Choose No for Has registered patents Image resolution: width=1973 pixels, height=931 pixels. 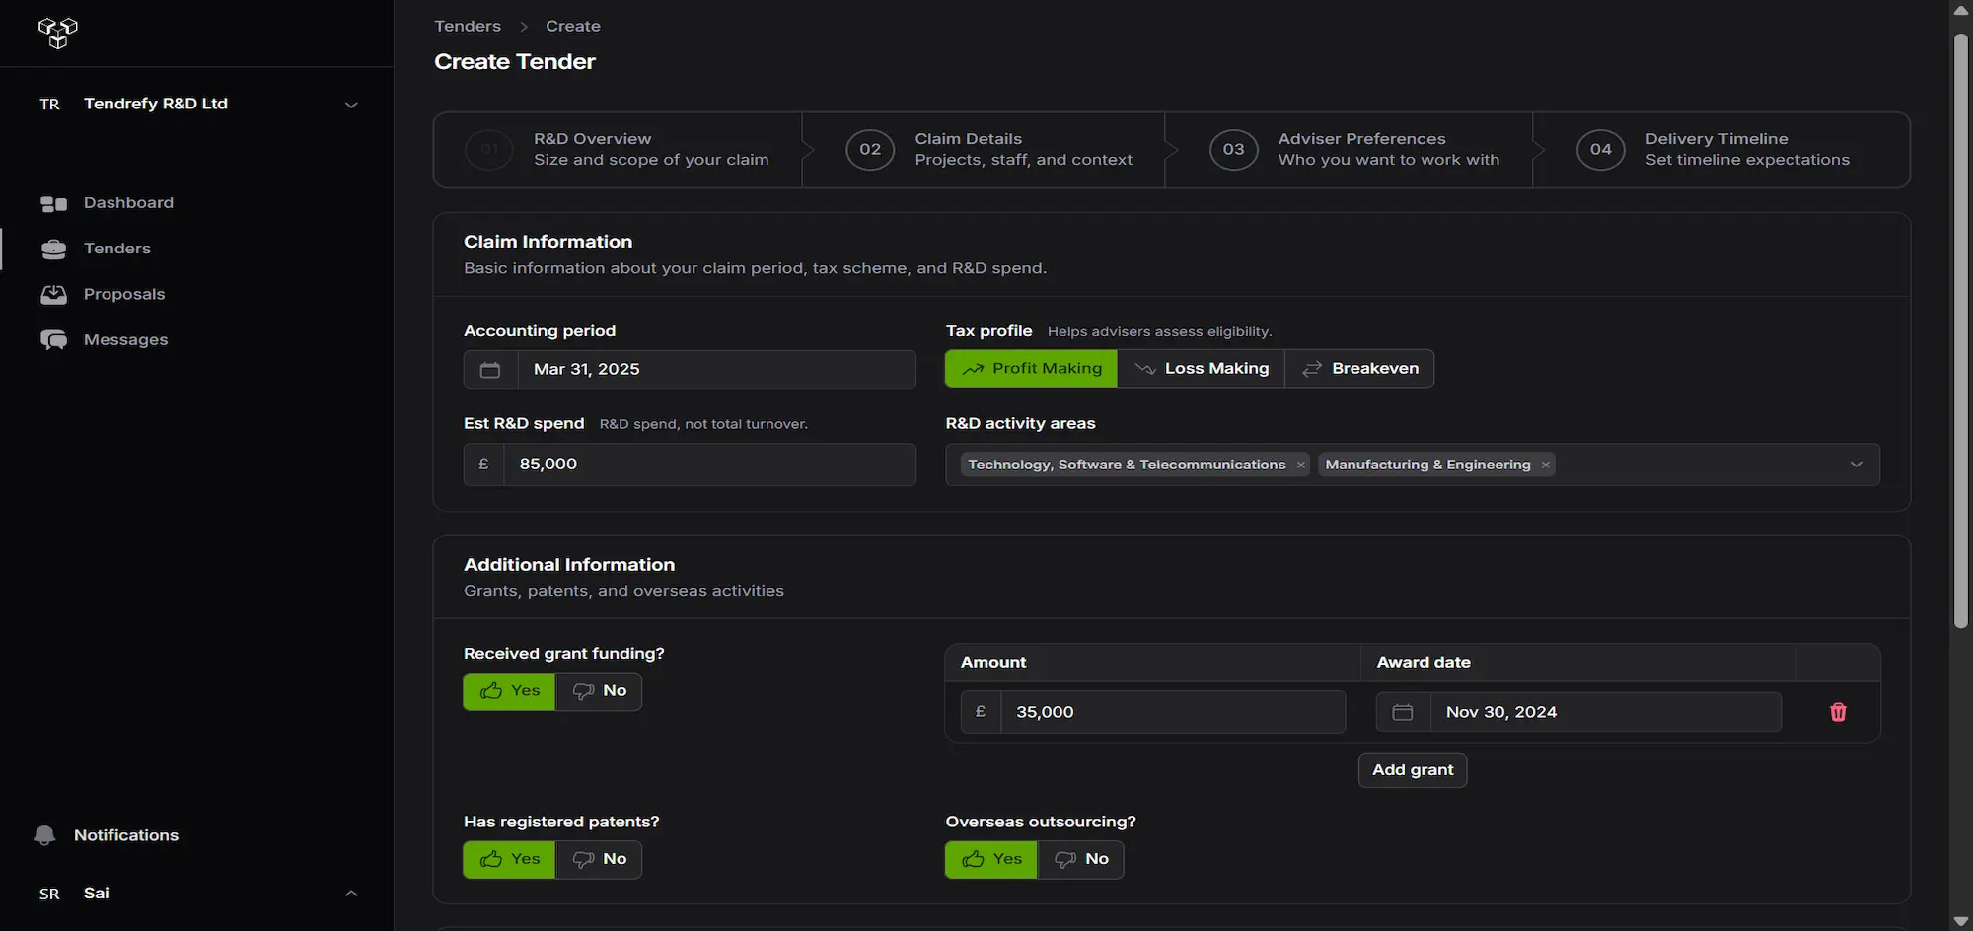599,859
